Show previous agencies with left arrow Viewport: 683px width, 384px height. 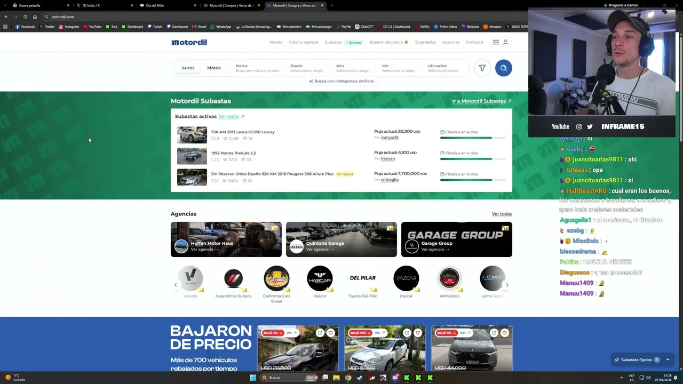pos(176,285)
